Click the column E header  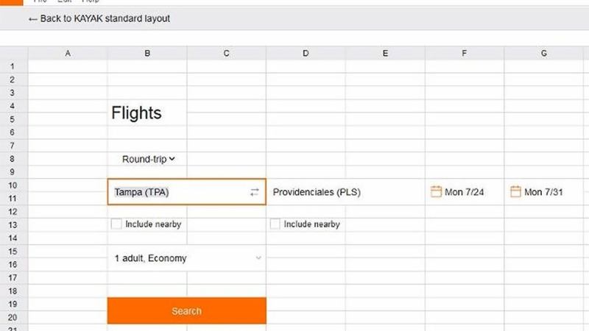click(x=385, y=53)
